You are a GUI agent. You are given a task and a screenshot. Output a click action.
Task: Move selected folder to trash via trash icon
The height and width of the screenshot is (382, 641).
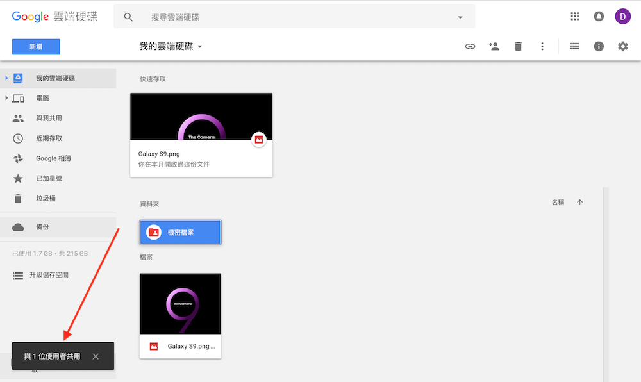pos(518,46)
